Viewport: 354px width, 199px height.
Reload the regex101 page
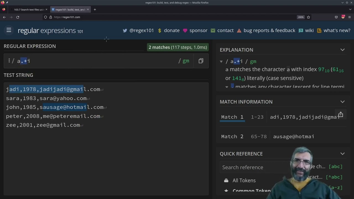[18, 17]
